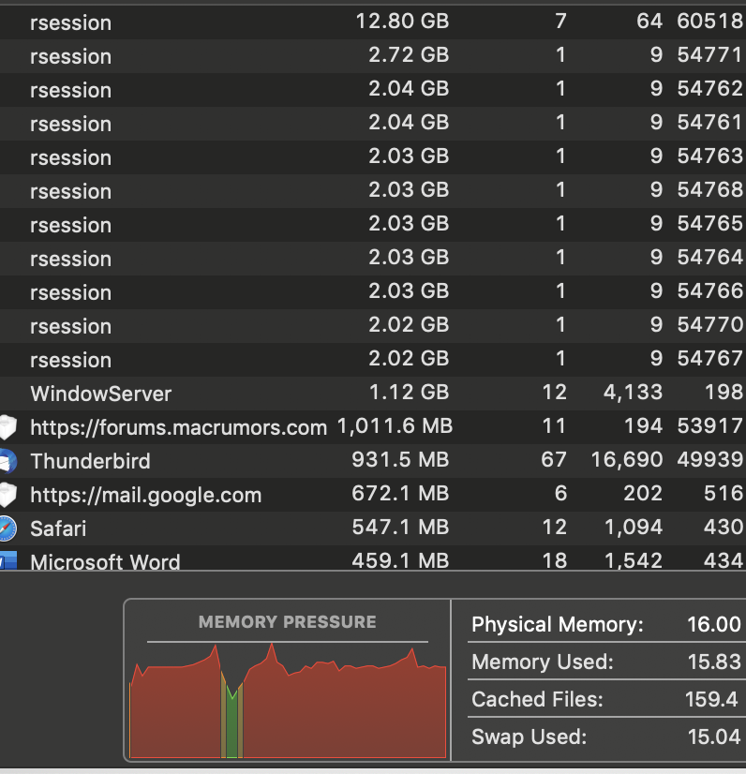Click the Safari compass icon

[x=7, y=528]
